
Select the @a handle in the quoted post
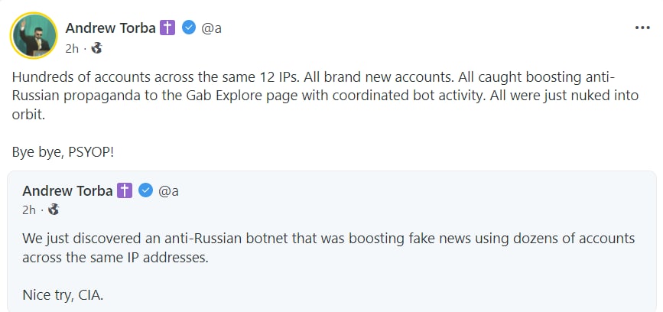(x=168, y=190)
